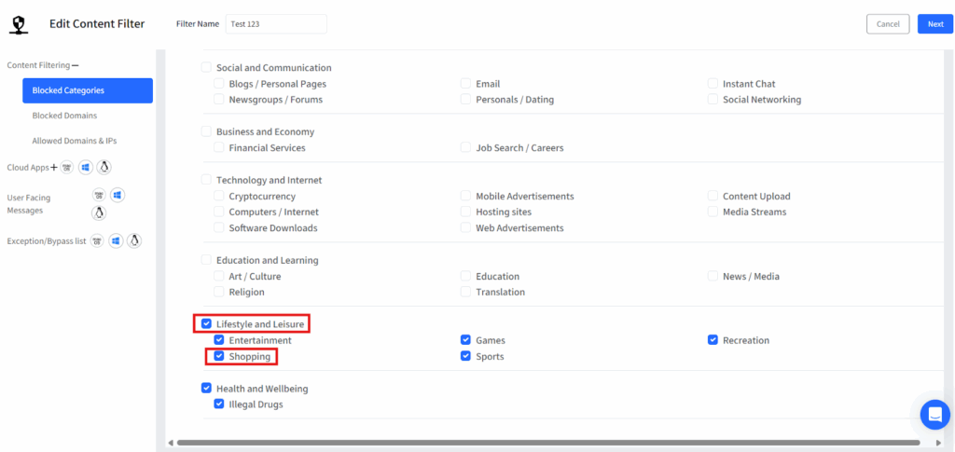
Task: Click the horizontal scrollbar thumb
Action: click(x=548, y=443)
